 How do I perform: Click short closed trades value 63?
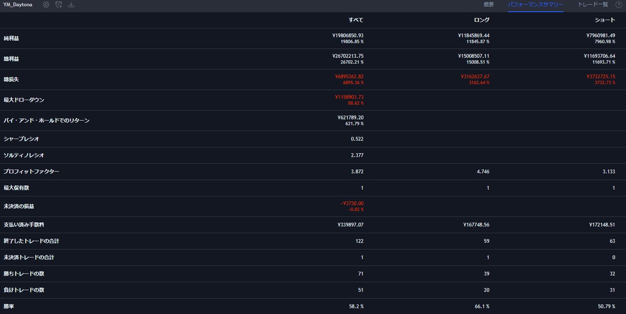point(612,241)
